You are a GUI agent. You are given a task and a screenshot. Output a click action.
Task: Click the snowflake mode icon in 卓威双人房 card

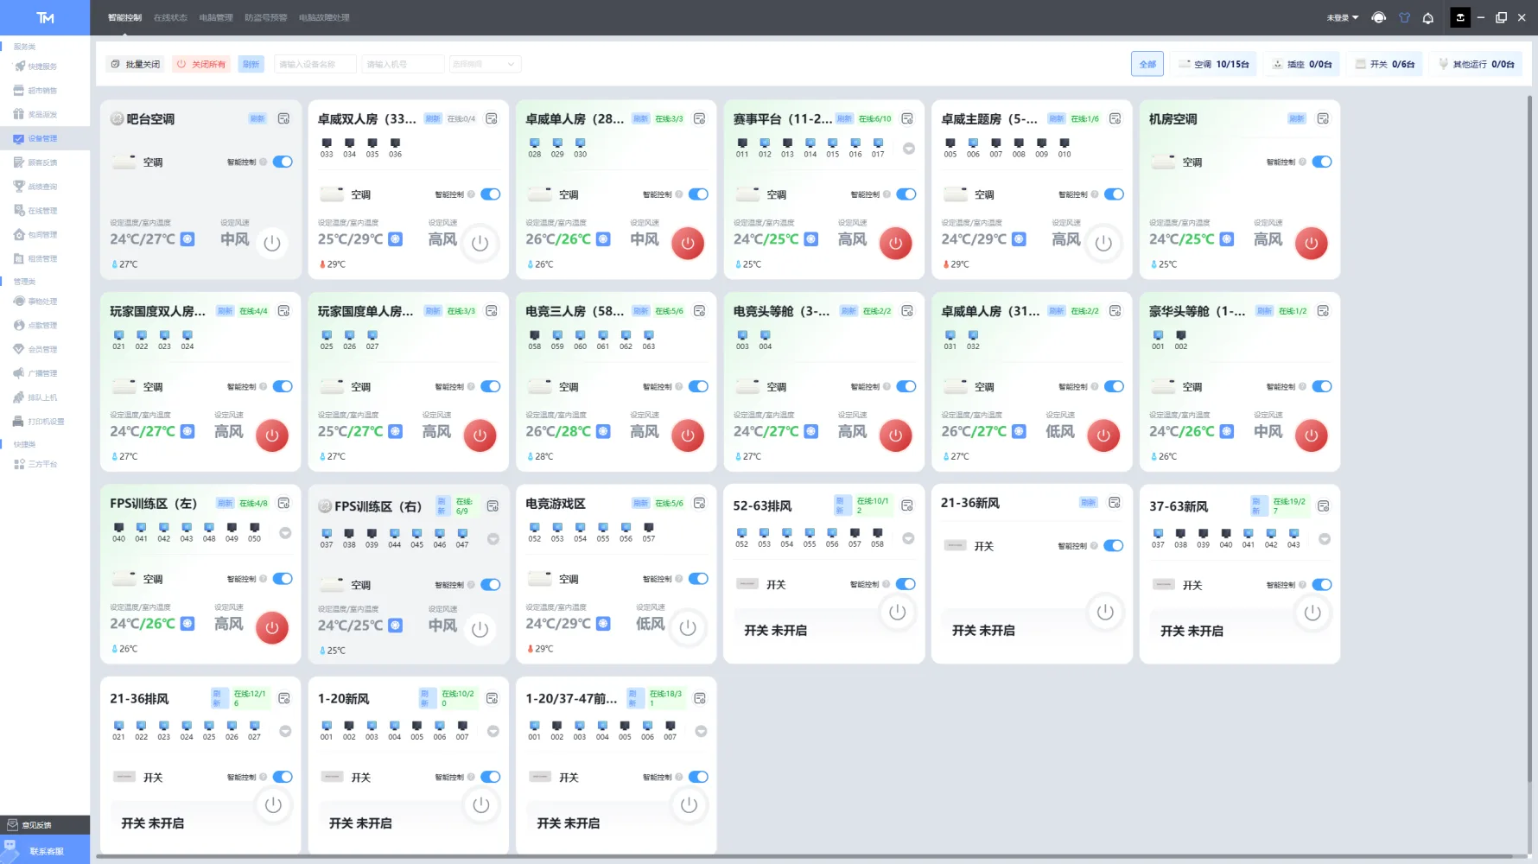[x=396, y=239]
